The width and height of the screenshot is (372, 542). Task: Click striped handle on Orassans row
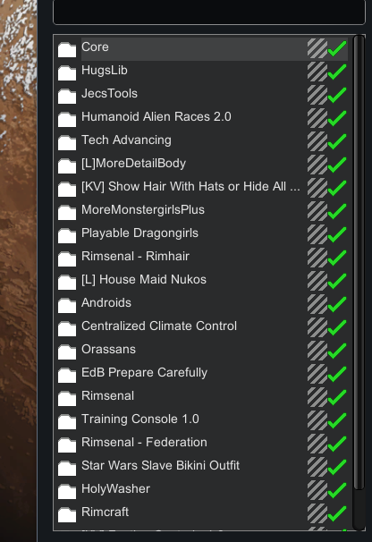pyautogui.click(x=317, y=351)
